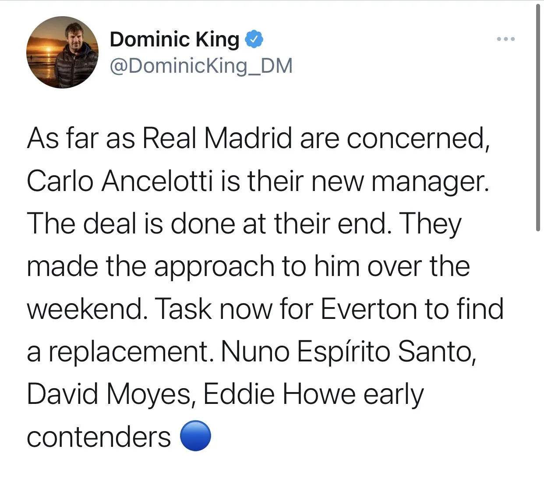
Task: Click the word "weekend." in the tweet
Action: pos(86,309)
